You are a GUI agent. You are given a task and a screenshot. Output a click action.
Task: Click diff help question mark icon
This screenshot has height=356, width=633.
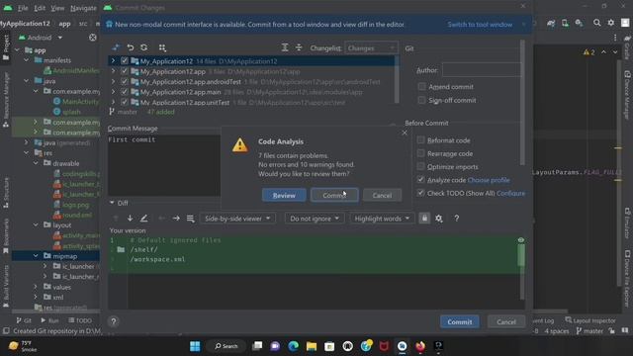pyautogui.click(x=456, y=219)
